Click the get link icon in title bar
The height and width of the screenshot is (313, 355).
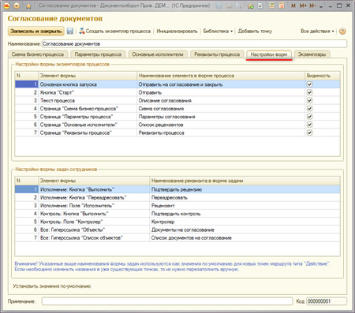coord(251,6)
